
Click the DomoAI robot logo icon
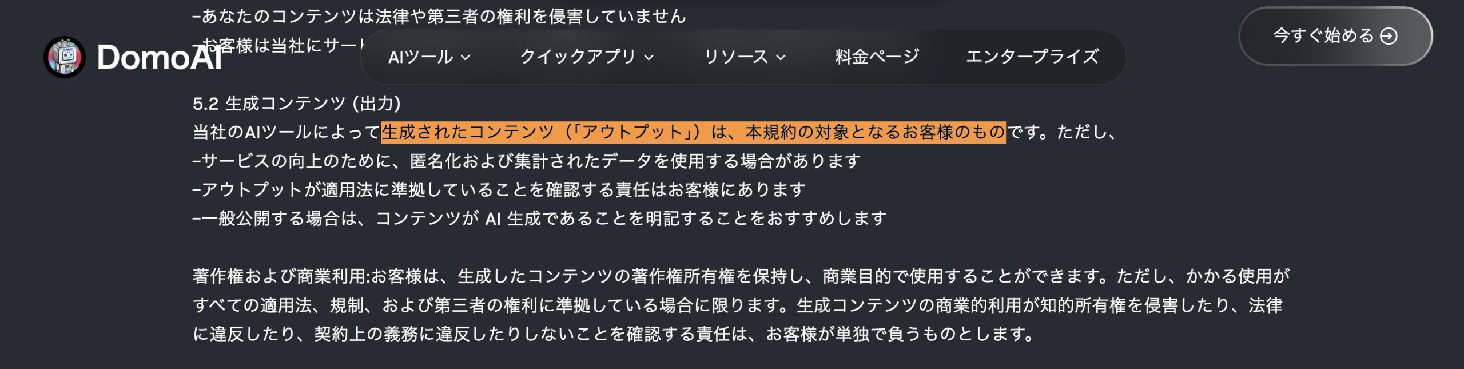point(65,57)
